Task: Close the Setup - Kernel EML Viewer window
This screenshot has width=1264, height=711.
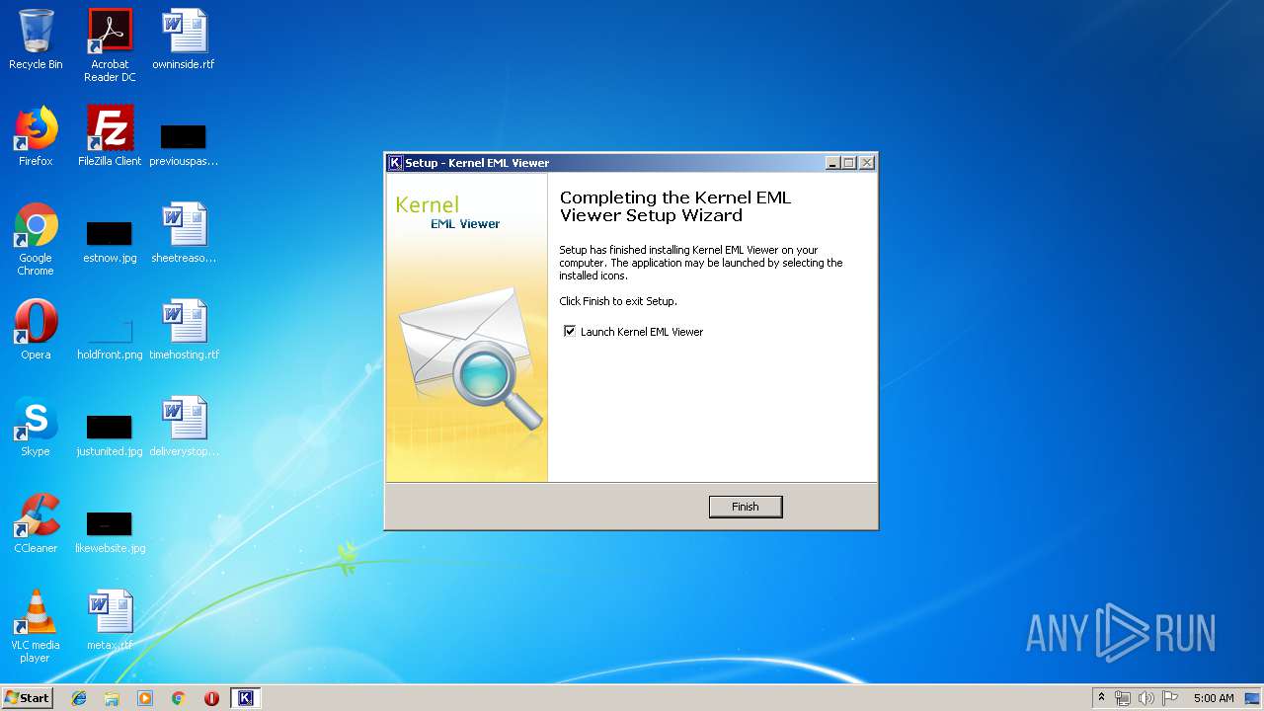Action: coord(866,163)
